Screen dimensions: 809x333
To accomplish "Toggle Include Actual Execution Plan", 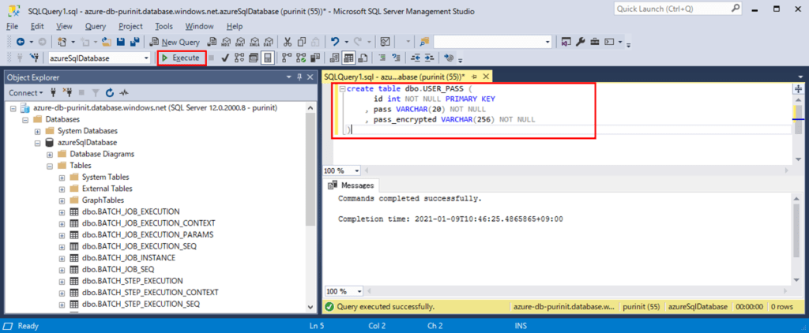I will pyautogui.click(x=288, y=58).
